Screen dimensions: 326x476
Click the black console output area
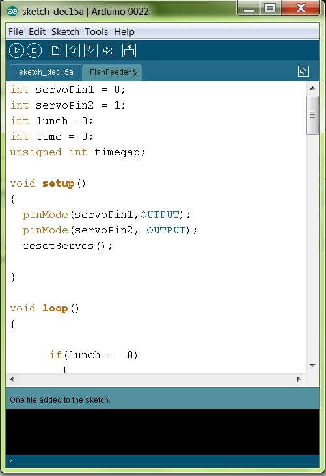click(x=163, y=432)
